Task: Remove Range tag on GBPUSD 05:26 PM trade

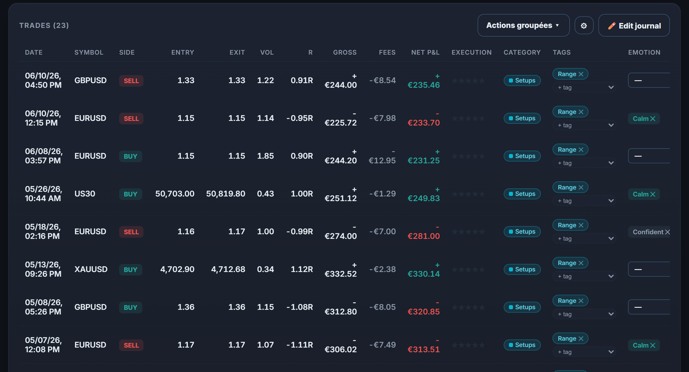Action: (x=581, y=301)
